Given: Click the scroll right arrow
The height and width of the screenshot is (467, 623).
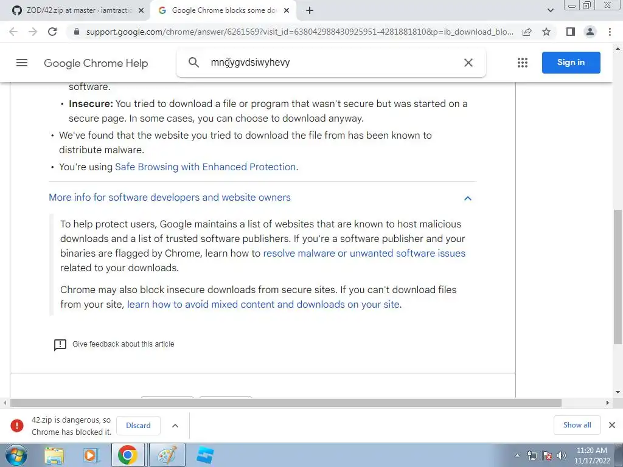Looking at the screenshot, I should click(608, 403).
